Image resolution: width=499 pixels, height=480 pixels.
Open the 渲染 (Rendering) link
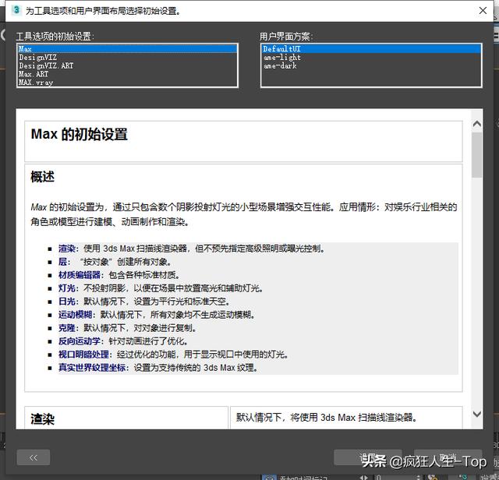point(67,249)
